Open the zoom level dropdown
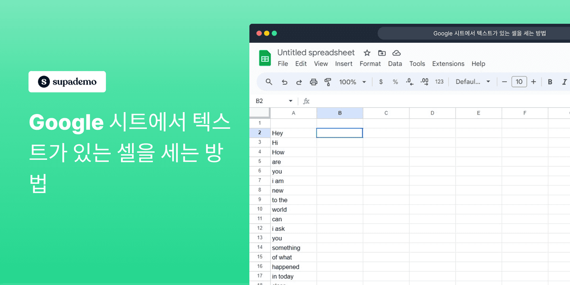The image size is (570, 285). 352,81
